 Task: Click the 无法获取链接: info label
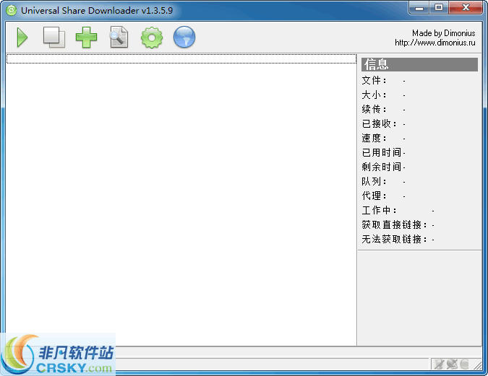394,240
